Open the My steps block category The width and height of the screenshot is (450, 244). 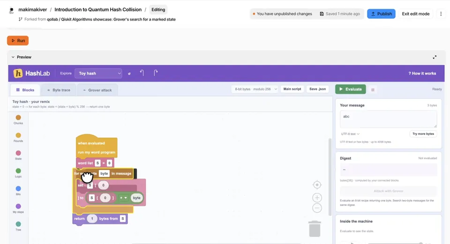[x=18, y=208]
